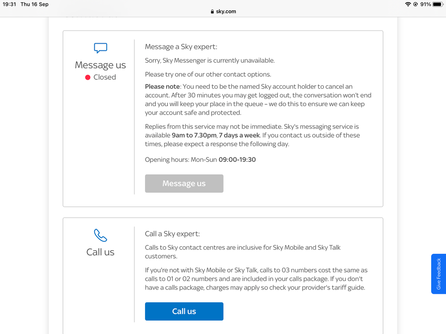Click the 'Call a Sky expert:' heading

[172, 234]
